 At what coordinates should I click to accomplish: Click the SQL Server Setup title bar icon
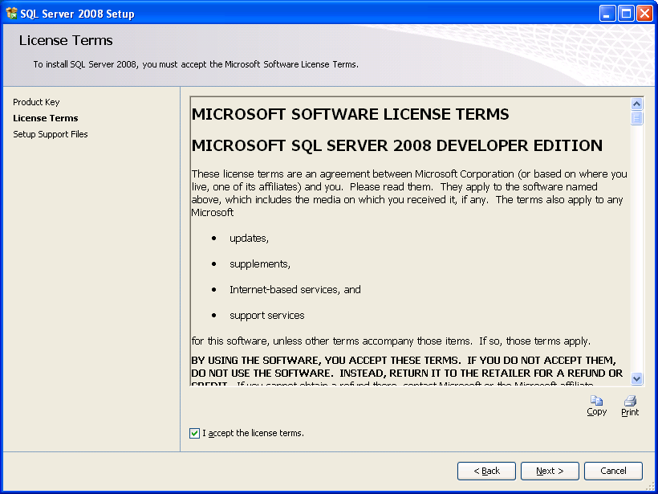pos(12,14)
